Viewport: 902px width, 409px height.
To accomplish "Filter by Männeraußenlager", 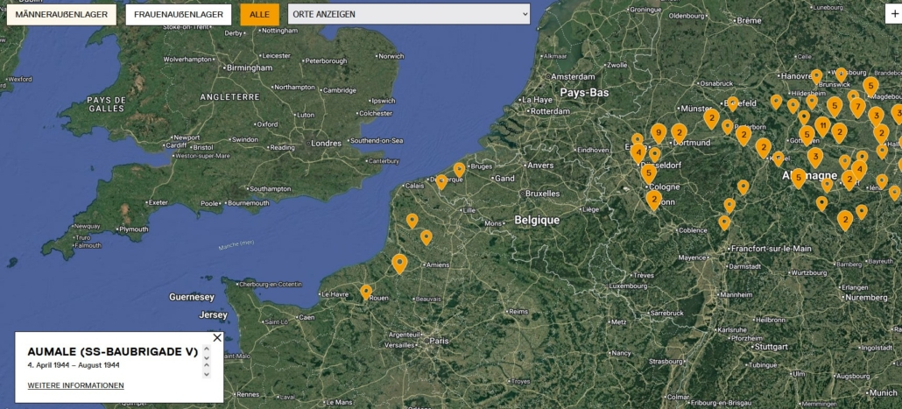I will [x=61, y=15].
